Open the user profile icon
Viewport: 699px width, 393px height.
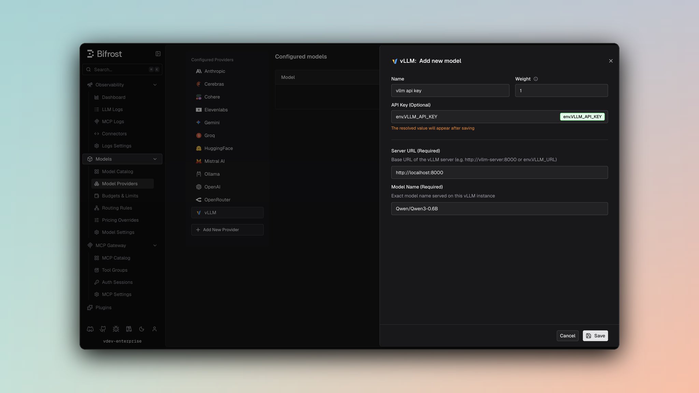(154, 329)
